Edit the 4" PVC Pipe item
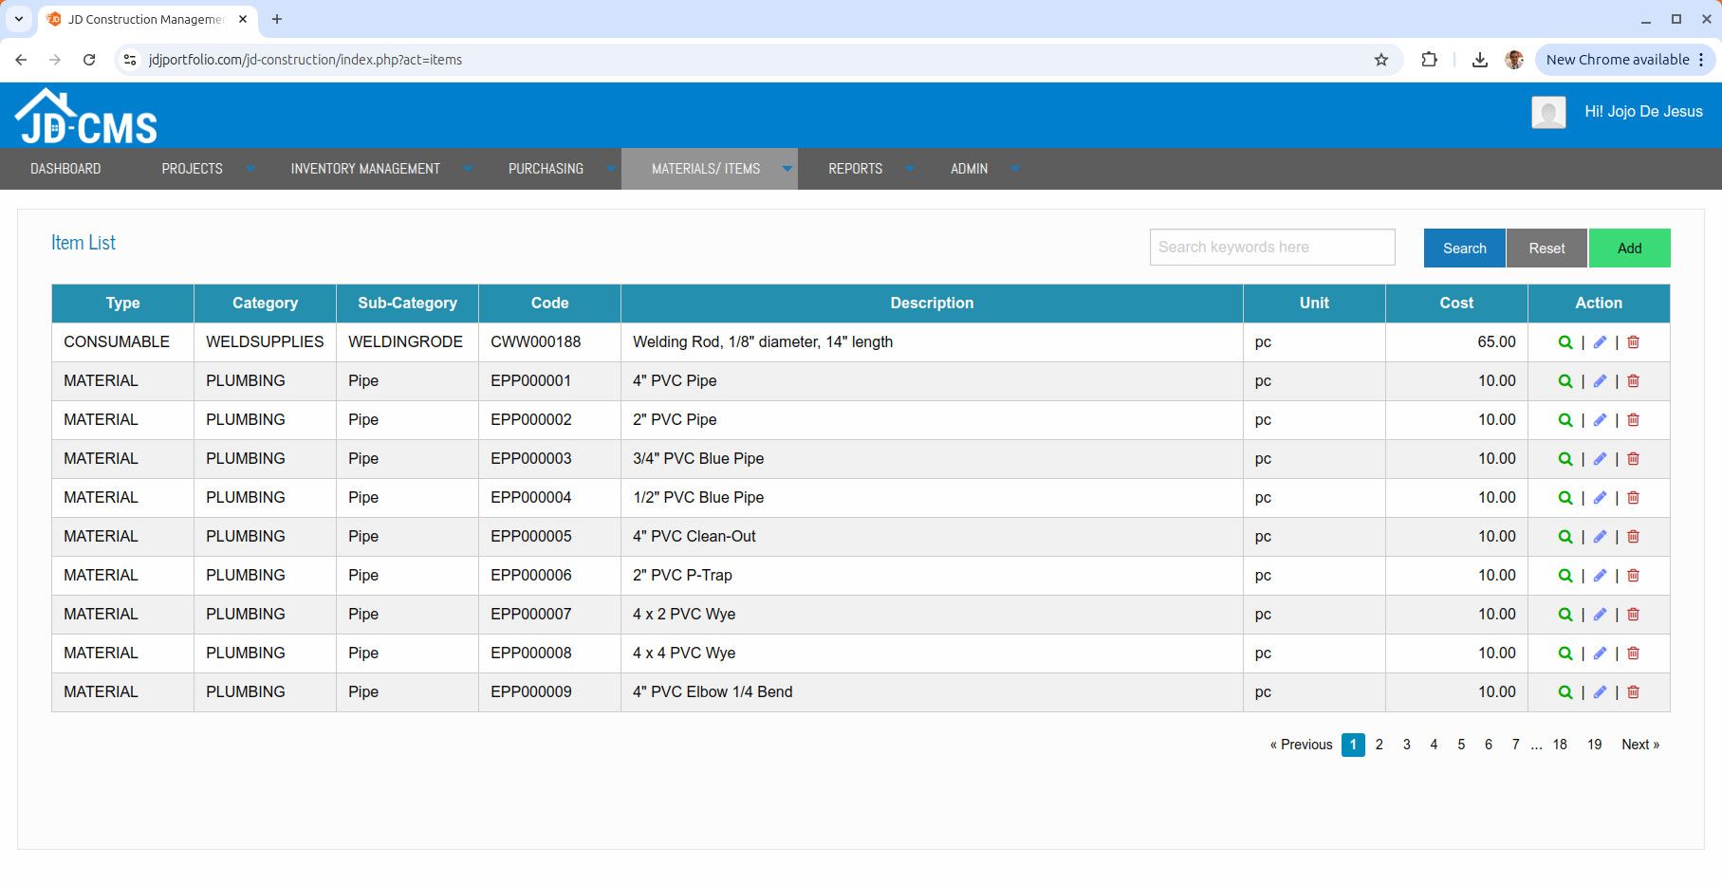The image size is (1722, 884). (x=1600, y=381)
